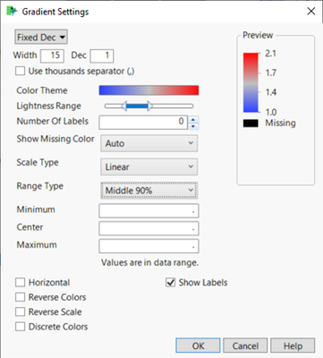323x358 pixels.
Task: Open the Fixed Dec format dropdown
Action: [x=41, y=38]
